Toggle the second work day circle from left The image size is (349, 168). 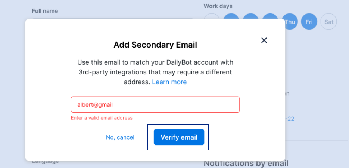coord(231,17)
